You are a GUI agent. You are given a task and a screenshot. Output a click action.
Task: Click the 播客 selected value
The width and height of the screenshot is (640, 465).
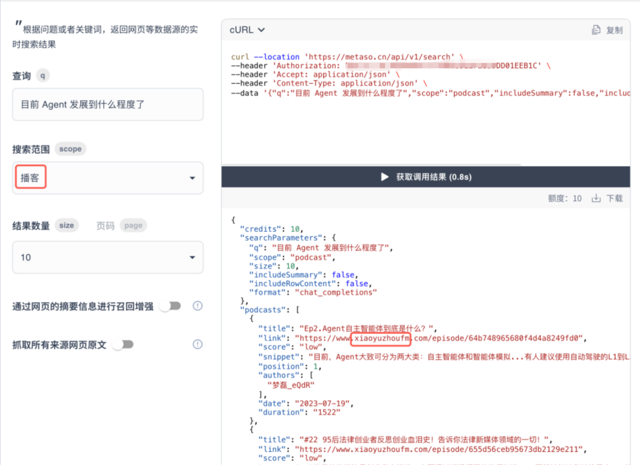point(30,178)
